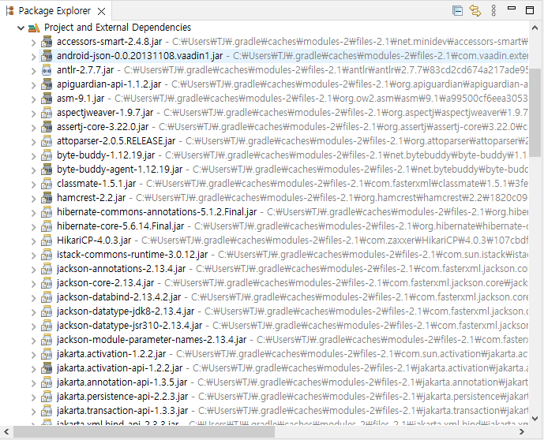
Task: Click jar icon of jackson-core-2.13.4.jar
Action: point(47,283)
